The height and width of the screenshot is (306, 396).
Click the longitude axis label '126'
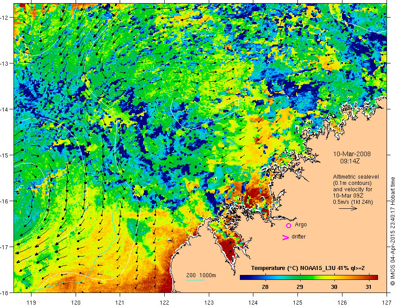click(342, 302)
